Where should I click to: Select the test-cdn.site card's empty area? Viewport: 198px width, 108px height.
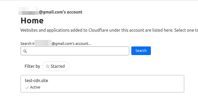coord(114,84)
